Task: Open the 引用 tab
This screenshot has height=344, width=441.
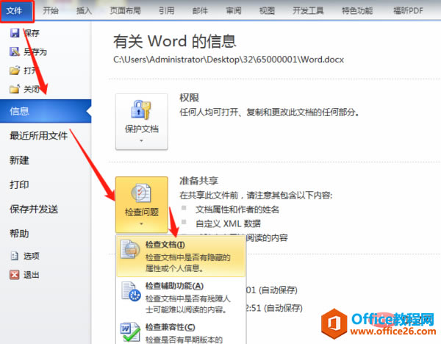Action: (167, 11)
